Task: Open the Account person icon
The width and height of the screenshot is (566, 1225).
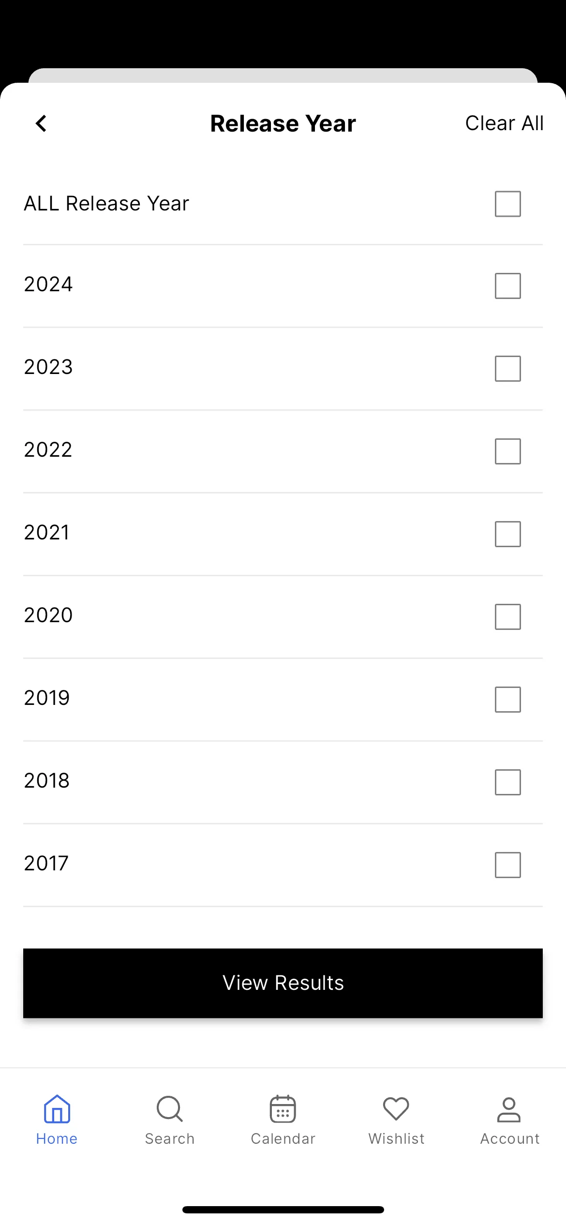Action: tap(509, 1109)
